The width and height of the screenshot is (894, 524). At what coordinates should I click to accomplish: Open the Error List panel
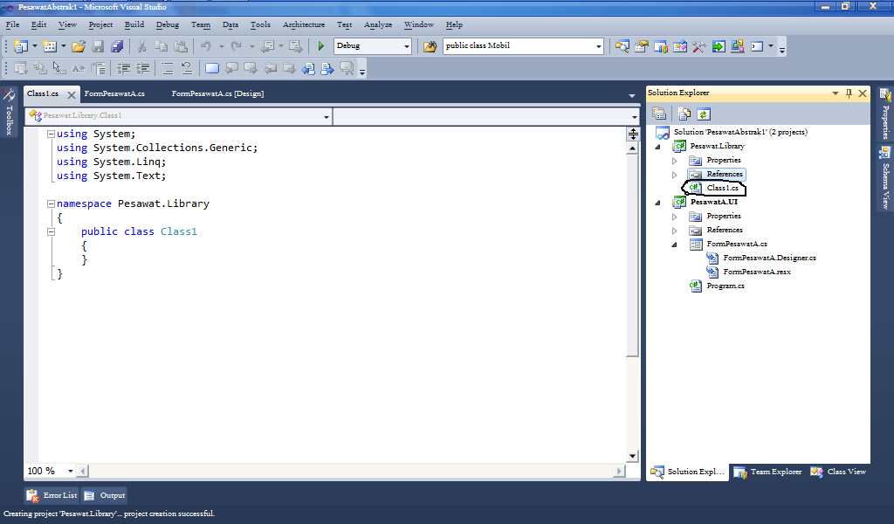[52, 495]
